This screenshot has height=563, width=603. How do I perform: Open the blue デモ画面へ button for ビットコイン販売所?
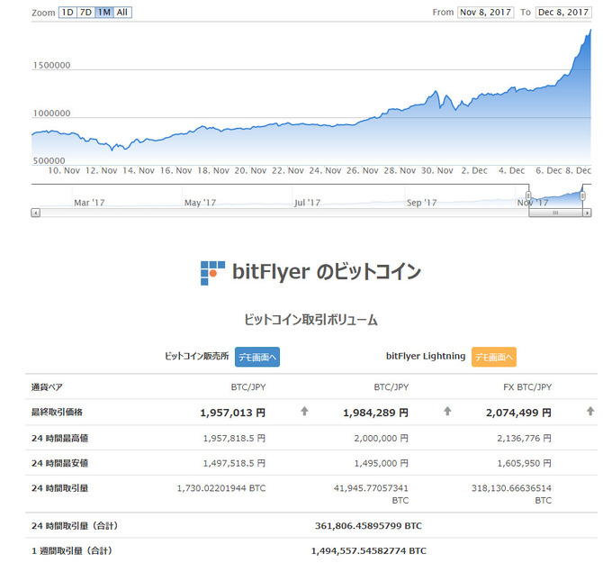point(257,357)
